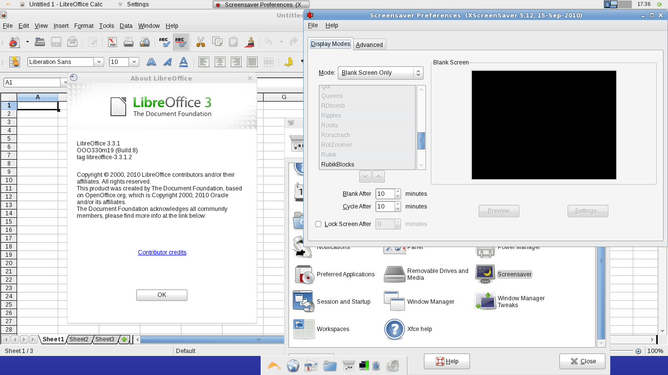Align cell text to the right

click(x=236, y=62)
